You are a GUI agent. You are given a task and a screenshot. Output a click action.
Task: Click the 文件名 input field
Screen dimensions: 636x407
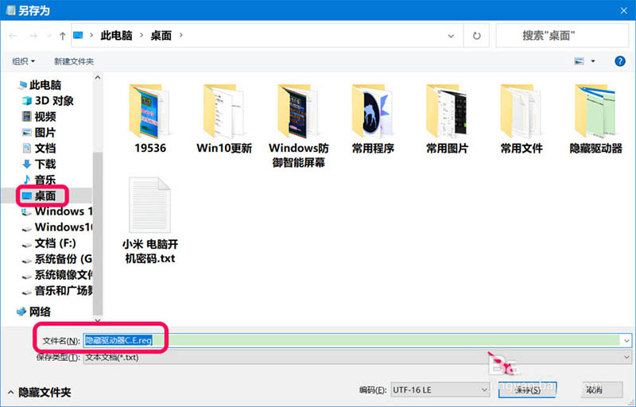tap(352, 340)
